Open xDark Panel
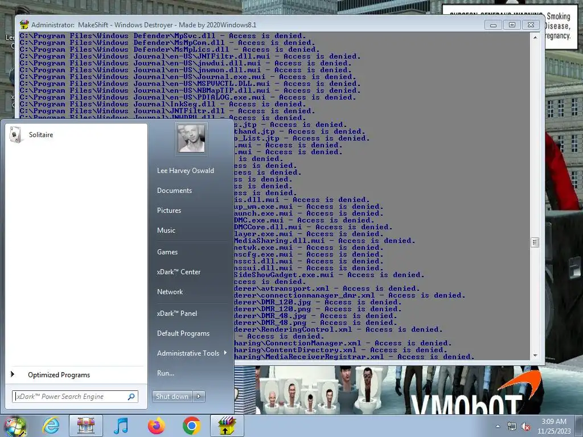This screenshot has width=583, height=437. pyautogui.click(x=176, y=314)
